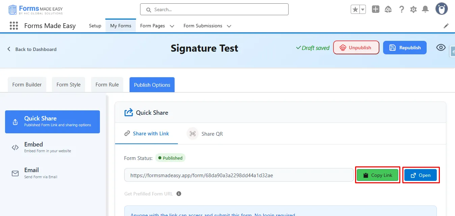Click the green Copy Link button

pyautogui.click(x=378, y=175)
